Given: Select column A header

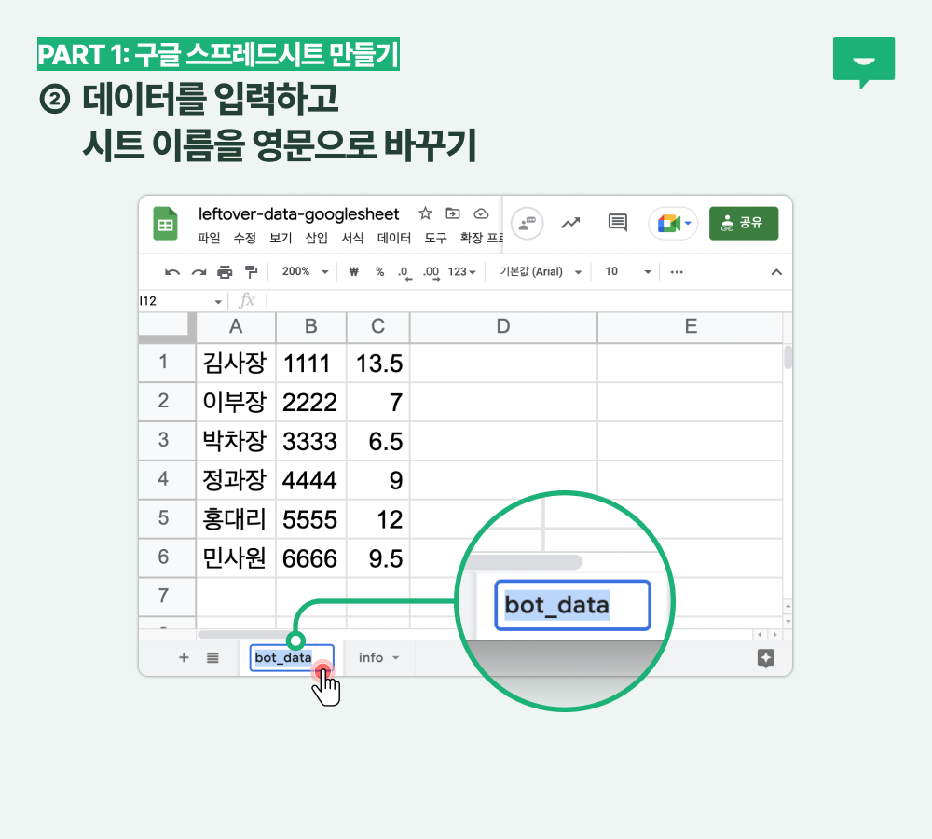Looking at the screenshot, I should (236, 327).
